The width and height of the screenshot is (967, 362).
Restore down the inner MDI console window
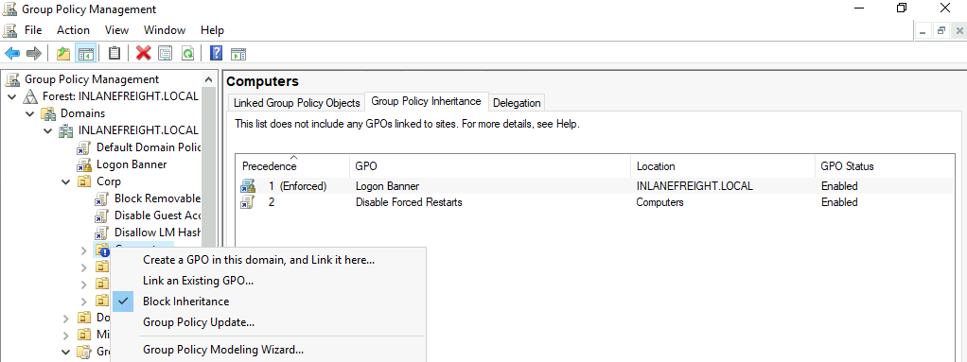(941, 30)
